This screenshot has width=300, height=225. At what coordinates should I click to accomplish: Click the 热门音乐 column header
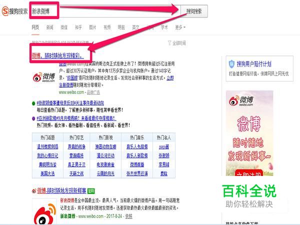(137, 137)
